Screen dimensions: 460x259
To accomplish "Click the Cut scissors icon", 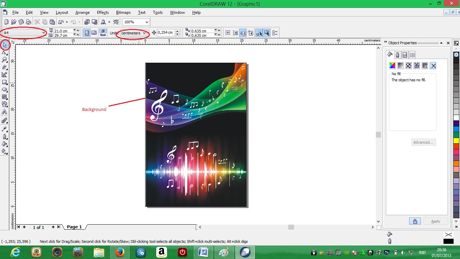I will 37,22.
